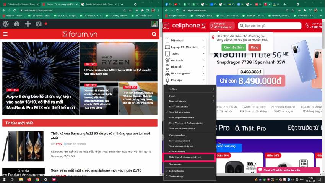Focus the Bạn cần tìm gì? search field
The width and height of the screenshot is (325, 183).
coord(270,26)
